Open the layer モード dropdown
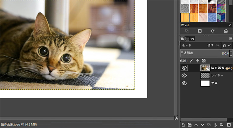Screen dimensions: 233x128 (x=200, y=46)
